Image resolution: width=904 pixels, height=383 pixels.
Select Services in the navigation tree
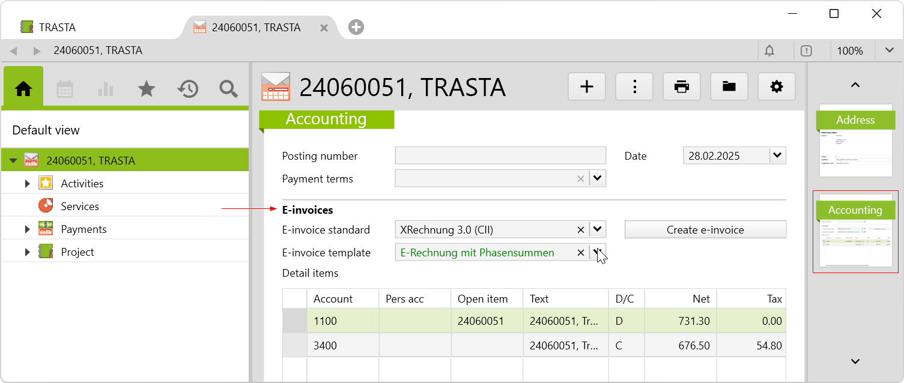(x=80, y=207)
